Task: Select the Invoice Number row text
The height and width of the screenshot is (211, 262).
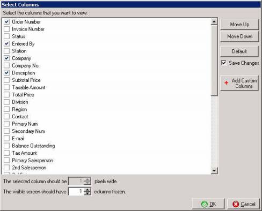Action: pos(28,29)
